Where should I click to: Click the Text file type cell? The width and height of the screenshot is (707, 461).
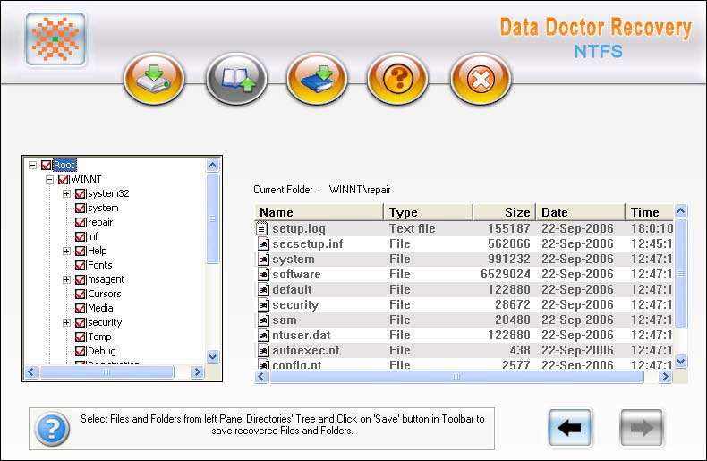412,228
